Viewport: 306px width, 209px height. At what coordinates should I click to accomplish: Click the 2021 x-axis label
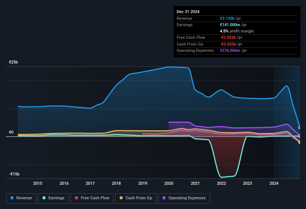tap(195, 183)
